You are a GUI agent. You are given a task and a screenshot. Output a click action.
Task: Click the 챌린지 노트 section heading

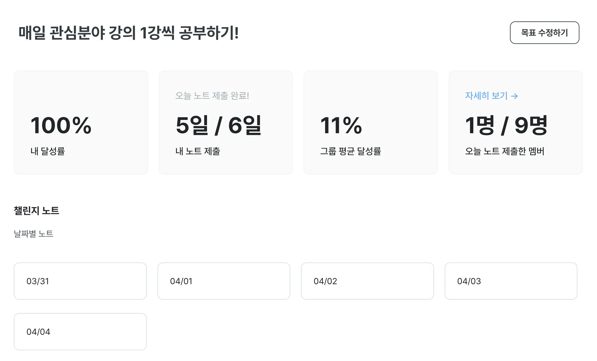point(36,210)
